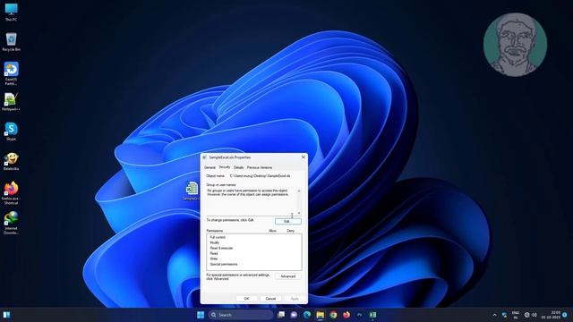573x322 pixels.
Task: Select the Notepad++ desktop shortcut
Action: (11, 101)
